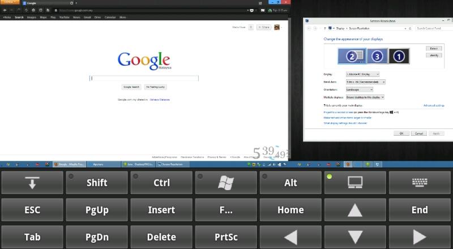Click the Google search input box
The height and width of the screenshot is (249, 453).
coord(144,78)
